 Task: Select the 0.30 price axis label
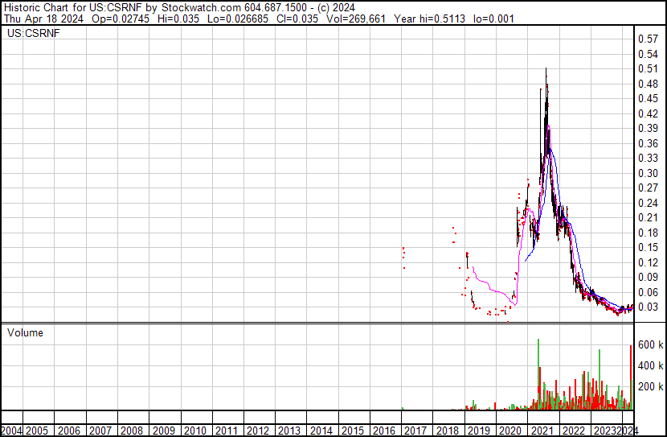pyautogui.click(x=648, y=173)
